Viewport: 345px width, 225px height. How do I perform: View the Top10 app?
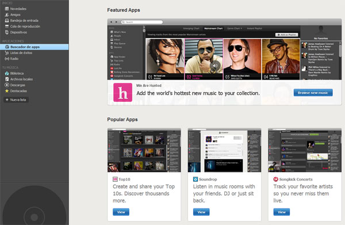coord(121,212)
